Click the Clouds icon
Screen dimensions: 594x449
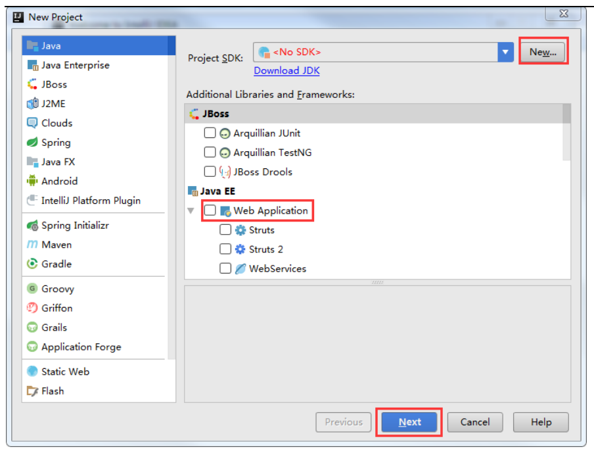pyautogui.click(x=33, y=123)
